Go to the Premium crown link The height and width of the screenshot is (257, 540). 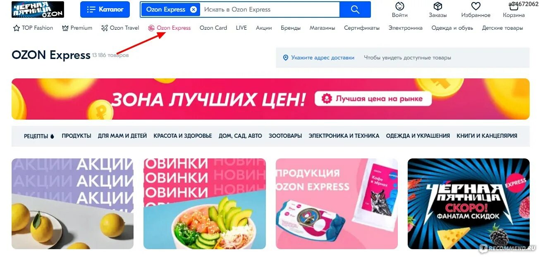click(x=77, y=28)
